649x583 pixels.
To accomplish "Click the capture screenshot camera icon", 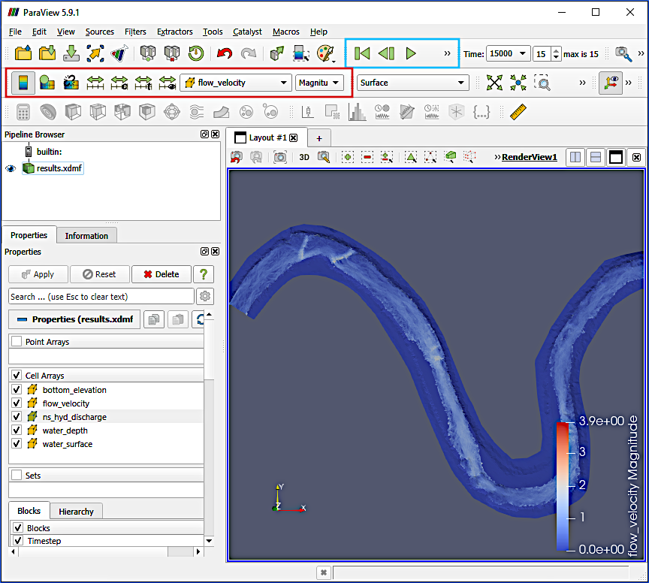I will click(280, 157).
